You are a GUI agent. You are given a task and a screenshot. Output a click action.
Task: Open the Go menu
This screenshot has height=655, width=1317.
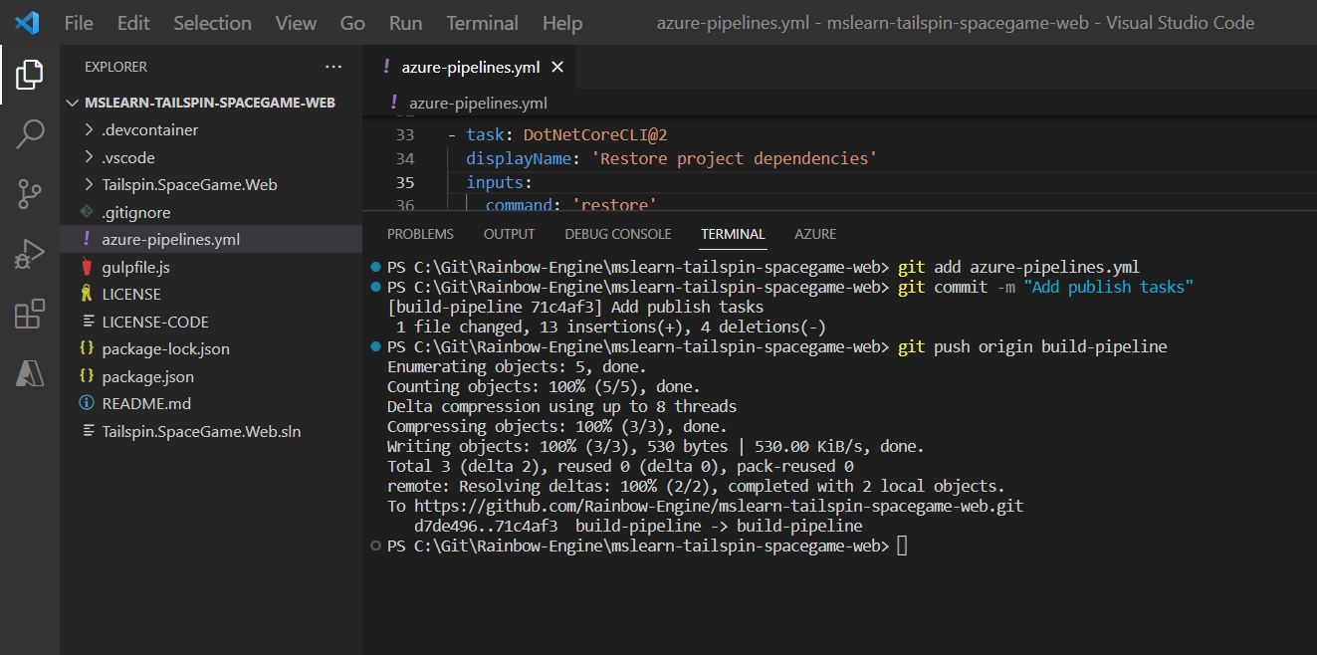coord(352,23)
